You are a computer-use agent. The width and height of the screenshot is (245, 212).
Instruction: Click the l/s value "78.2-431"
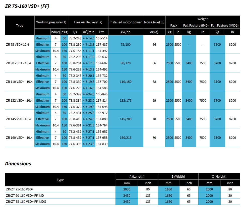pyautogui.click(x=75, y=113)
